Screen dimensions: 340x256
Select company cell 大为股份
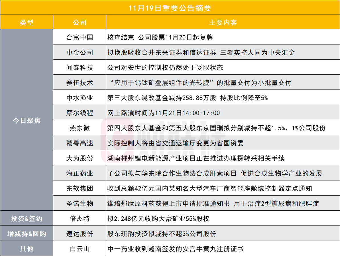[x=80, y=158]
